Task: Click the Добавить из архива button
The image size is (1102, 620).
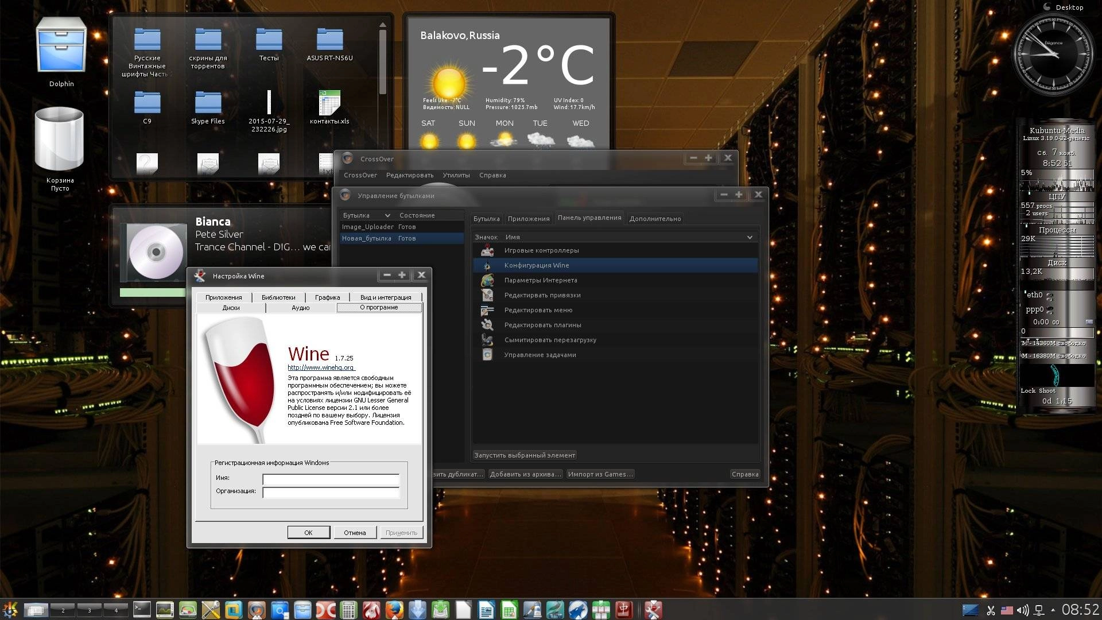Action: (x=526, y=474)
